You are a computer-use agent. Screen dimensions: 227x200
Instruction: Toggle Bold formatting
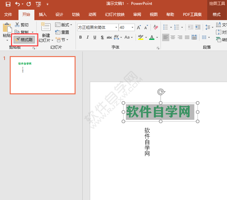pos(81,37)
